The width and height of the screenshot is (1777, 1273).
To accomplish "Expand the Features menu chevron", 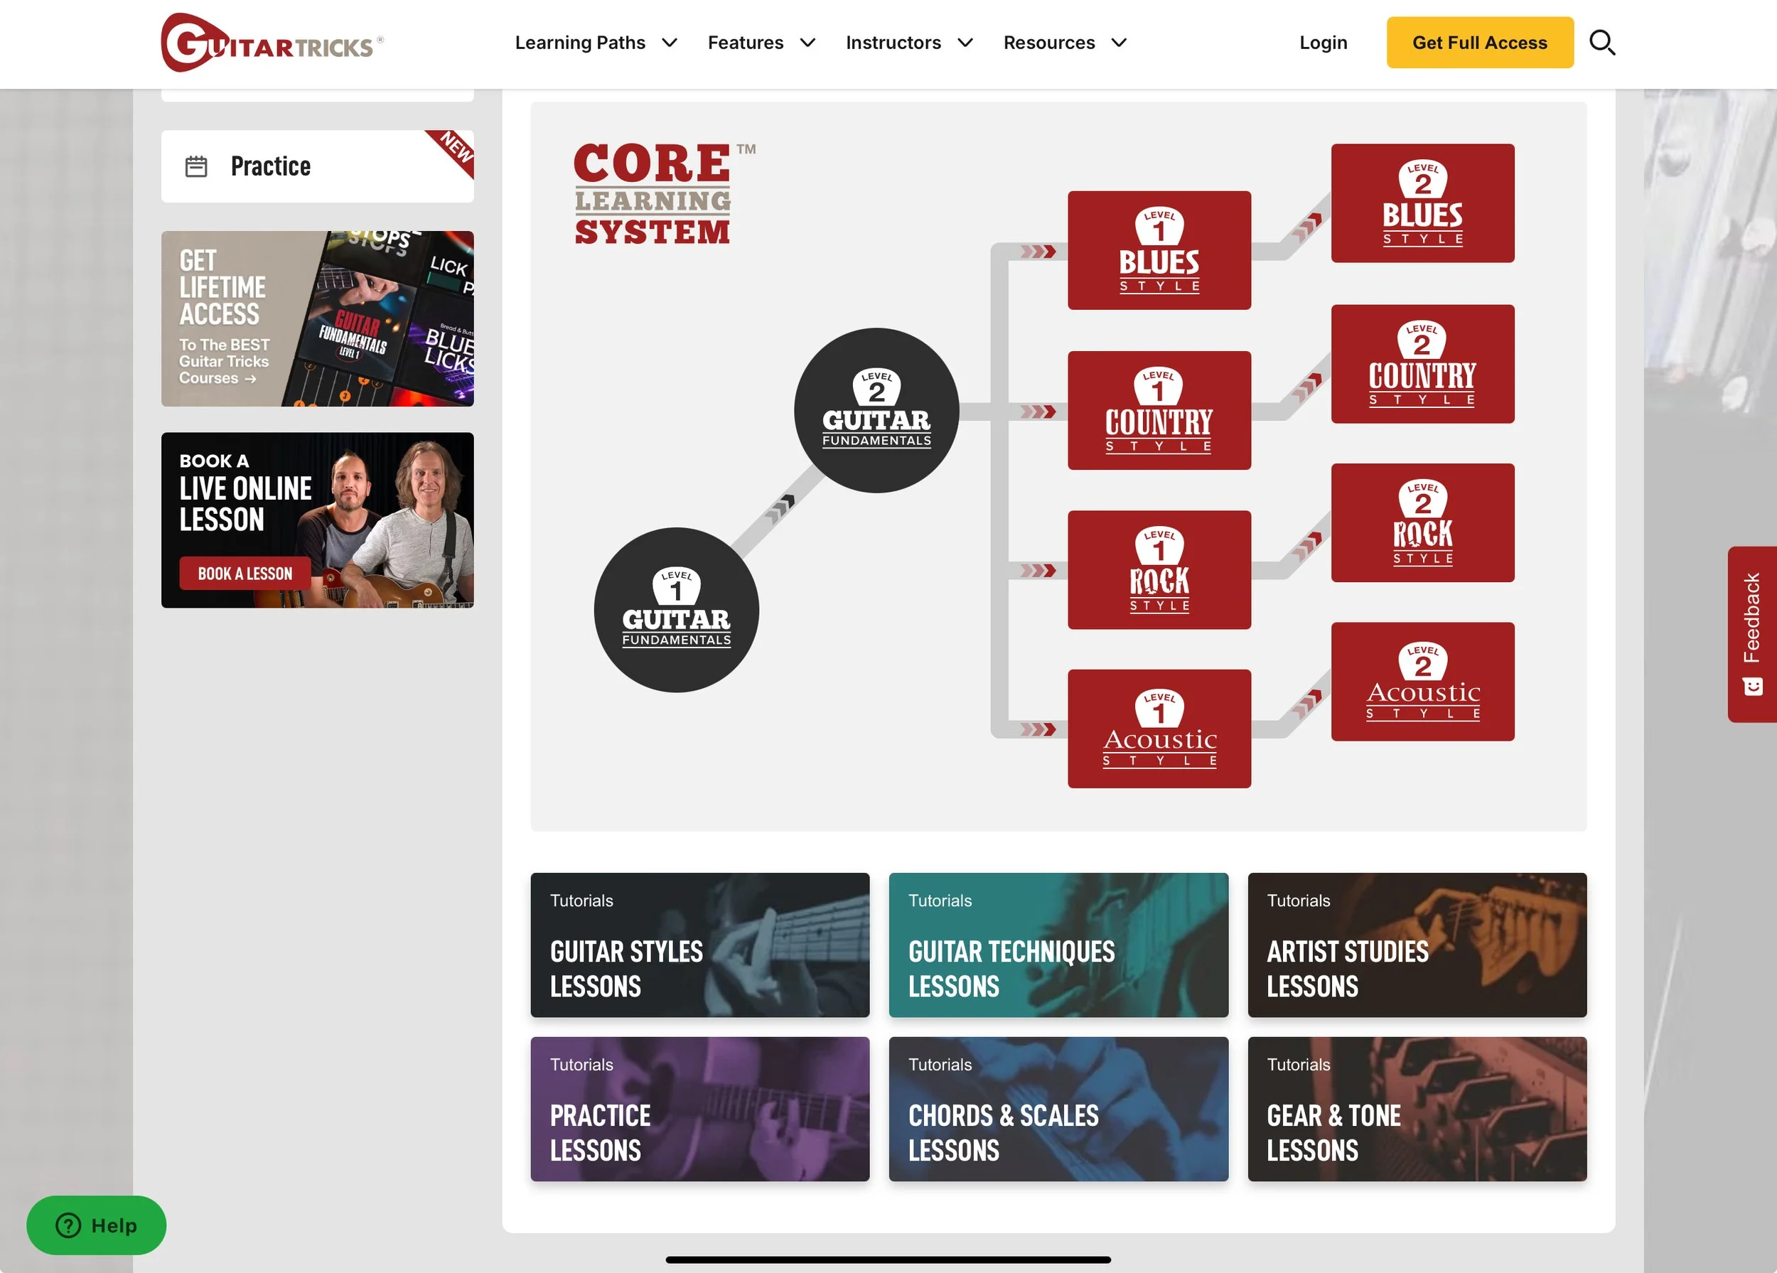I will (x=807, y=43).
